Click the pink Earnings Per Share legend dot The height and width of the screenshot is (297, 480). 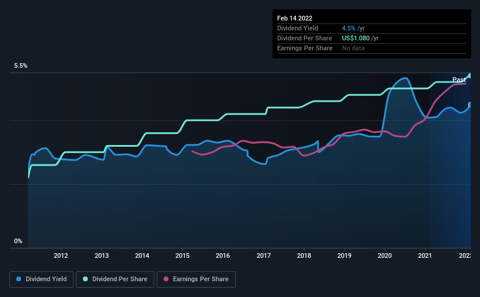(165, 279)
